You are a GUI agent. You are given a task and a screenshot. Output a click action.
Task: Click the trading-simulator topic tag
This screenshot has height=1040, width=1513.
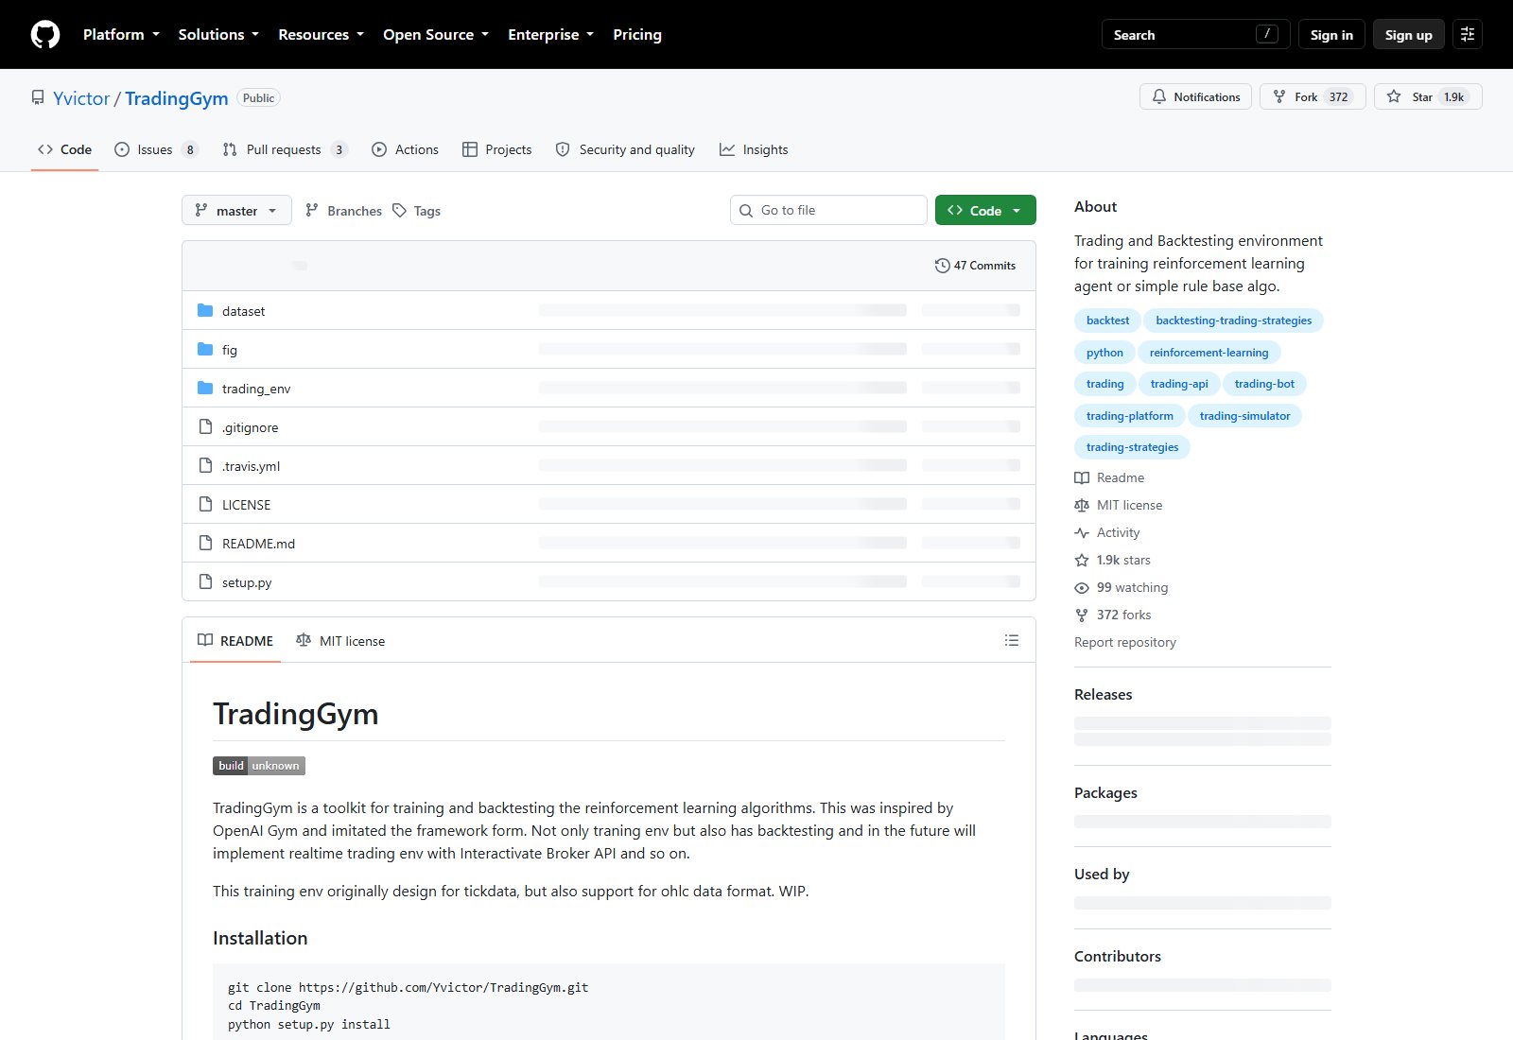click(x=1244, y=416)
